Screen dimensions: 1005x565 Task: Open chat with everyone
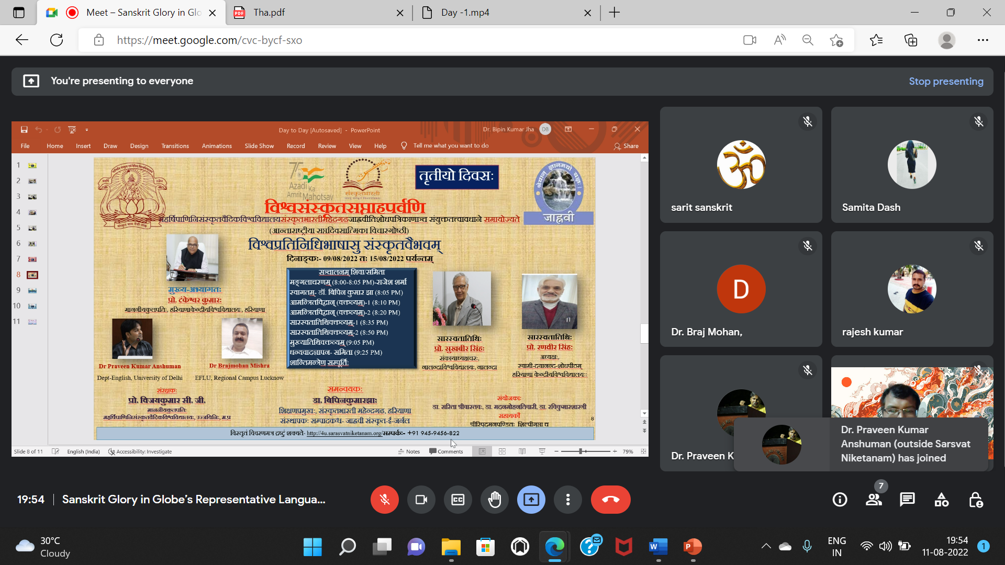(907, 500)
